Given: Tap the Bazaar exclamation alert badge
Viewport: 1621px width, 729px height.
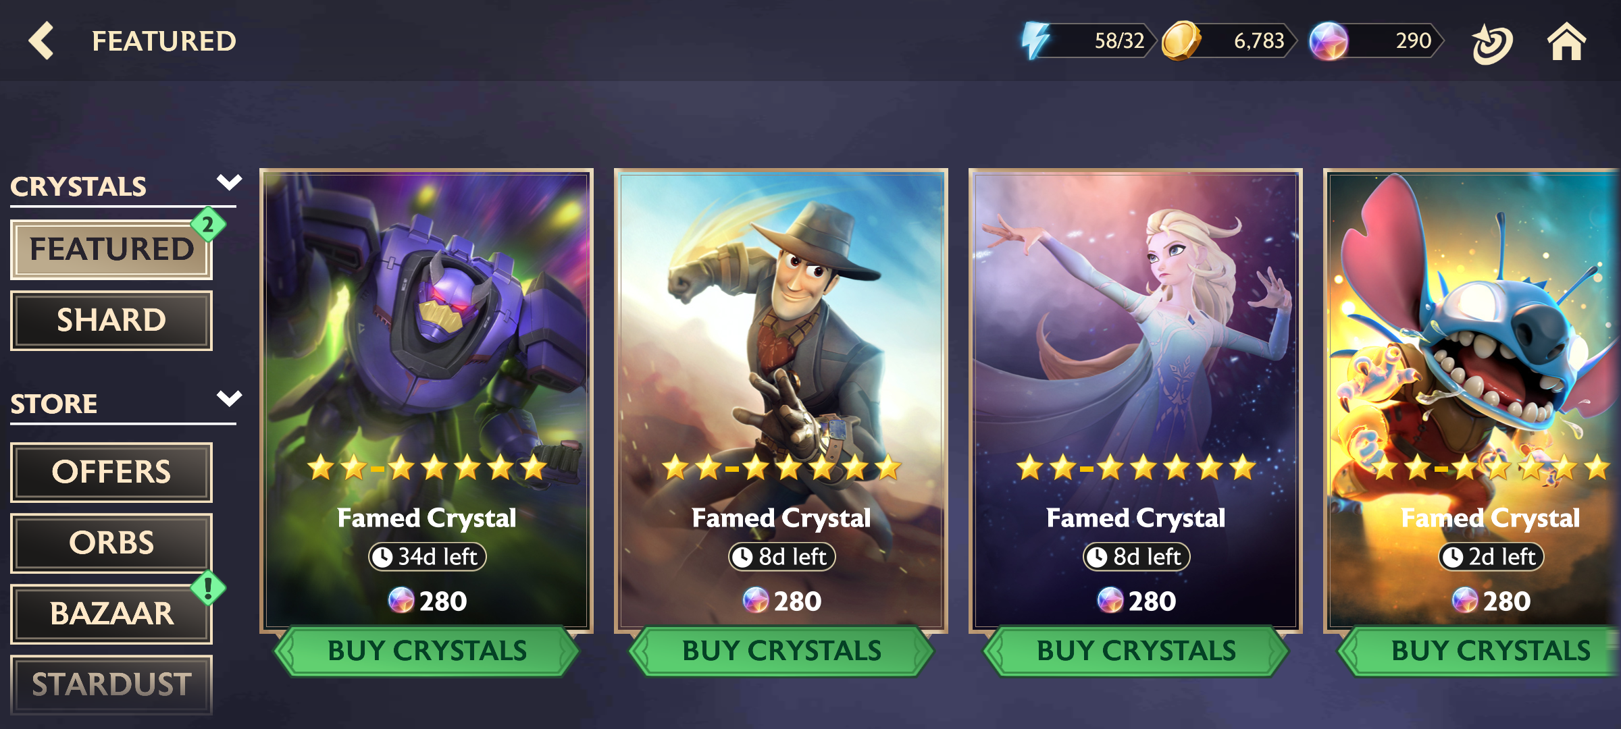Looking at the screenshot, I should (208, 588).
